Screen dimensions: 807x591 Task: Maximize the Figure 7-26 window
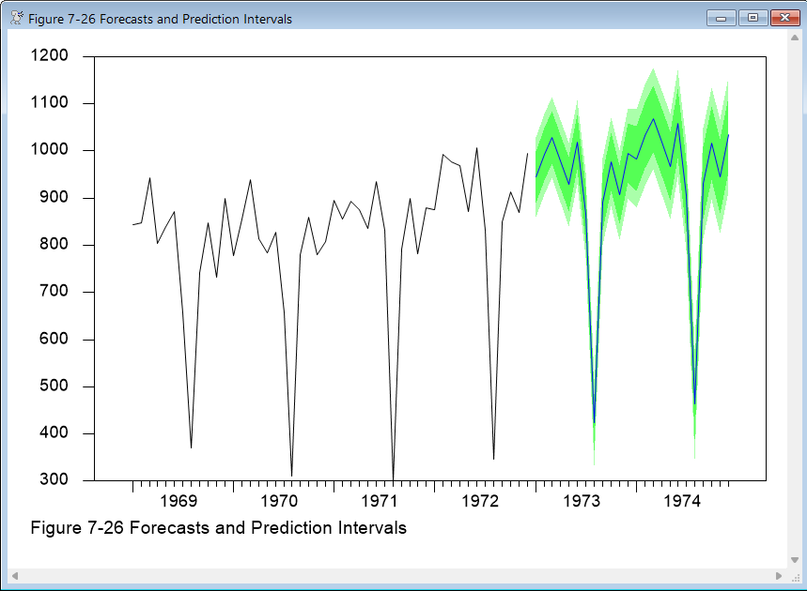(x=753, y=18)
